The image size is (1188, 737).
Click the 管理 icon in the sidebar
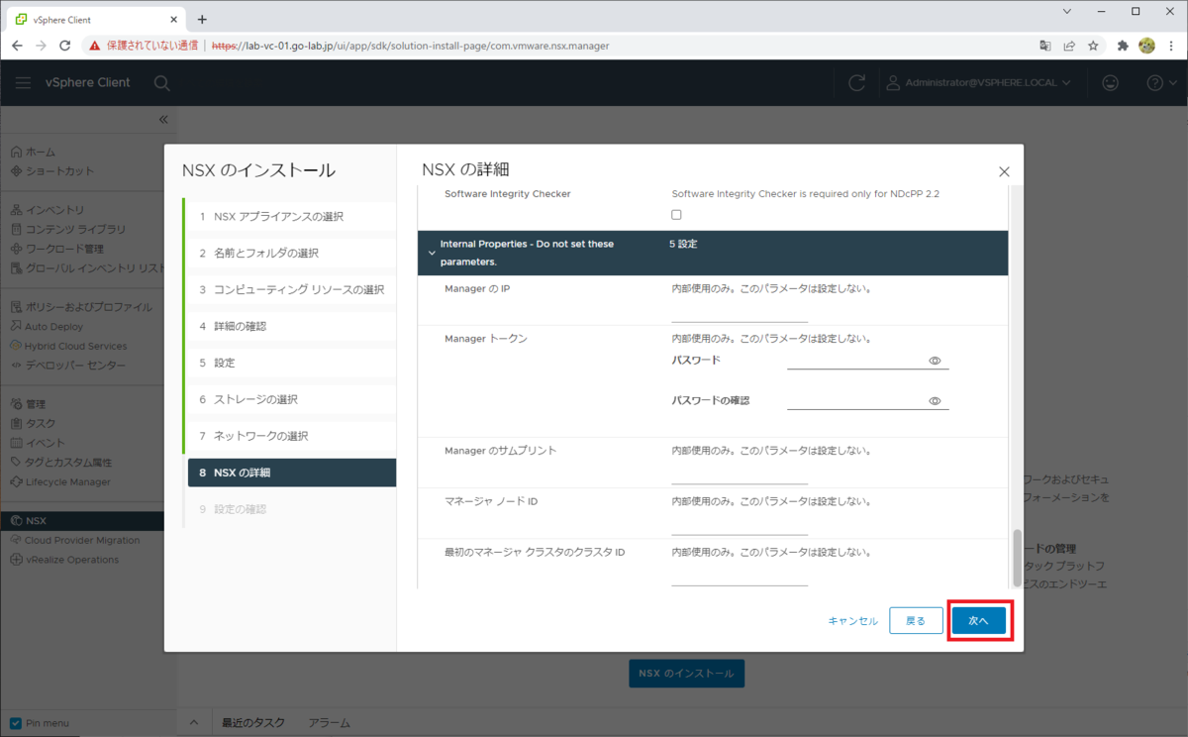click(17, 404)
